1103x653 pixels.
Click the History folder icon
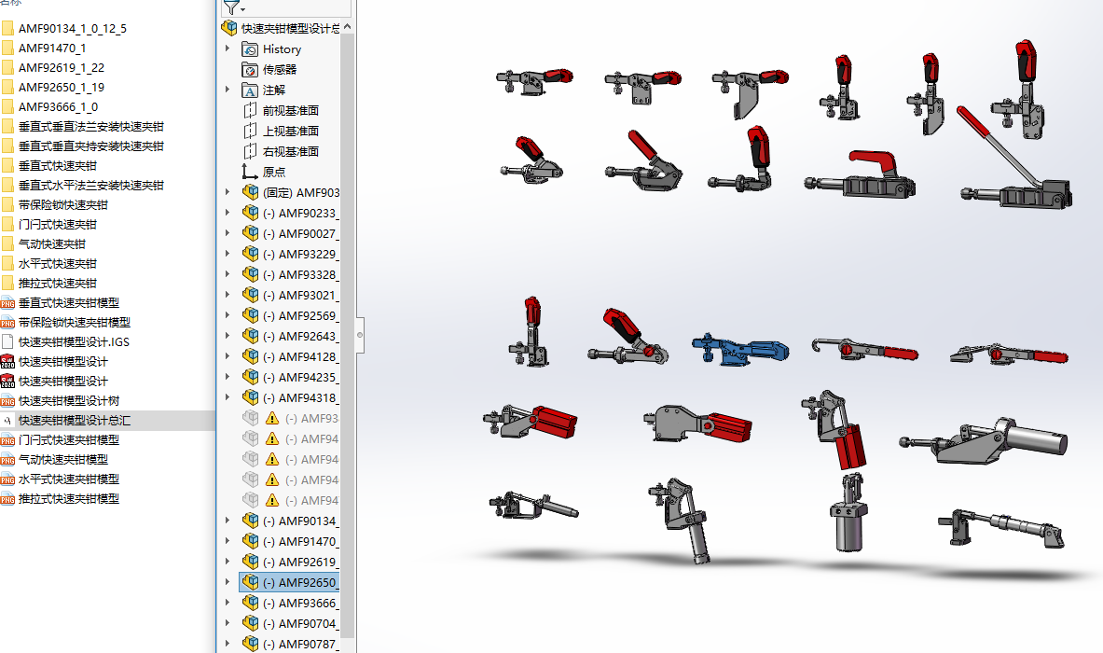(x=250, y=49)
